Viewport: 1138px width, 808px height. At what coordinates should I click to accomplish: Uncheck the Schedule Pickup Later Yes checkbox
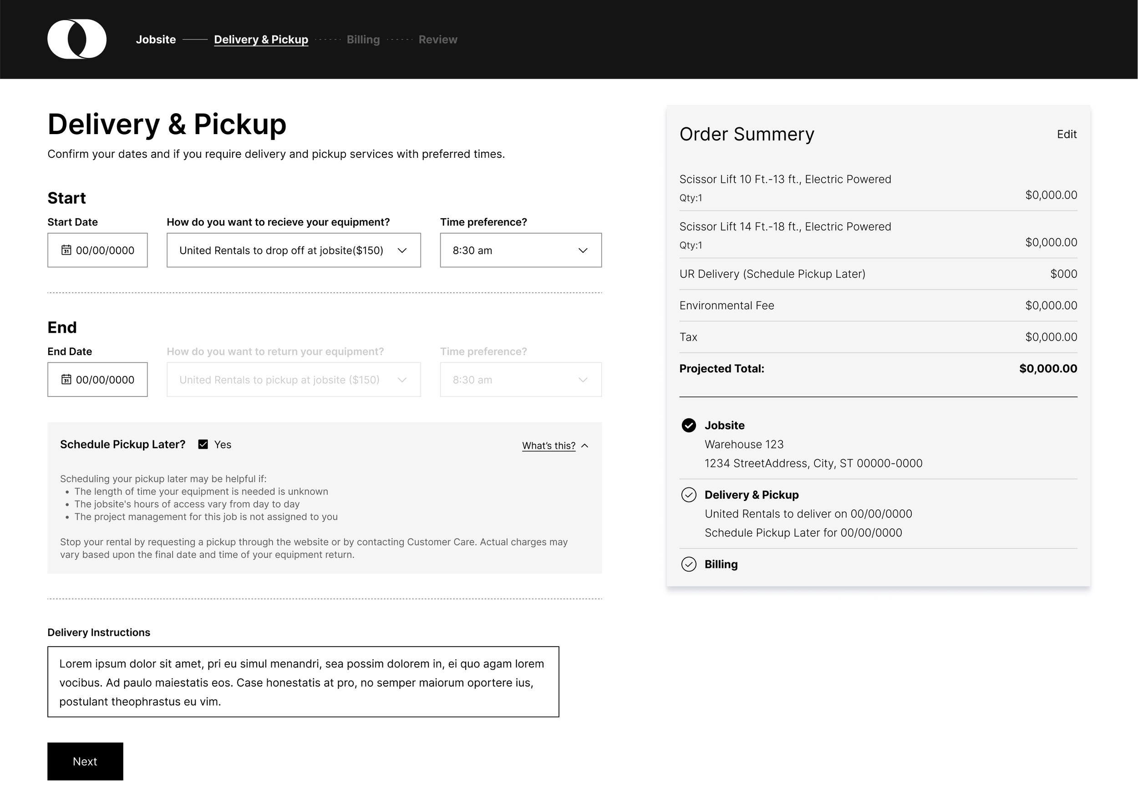(203, 444)
